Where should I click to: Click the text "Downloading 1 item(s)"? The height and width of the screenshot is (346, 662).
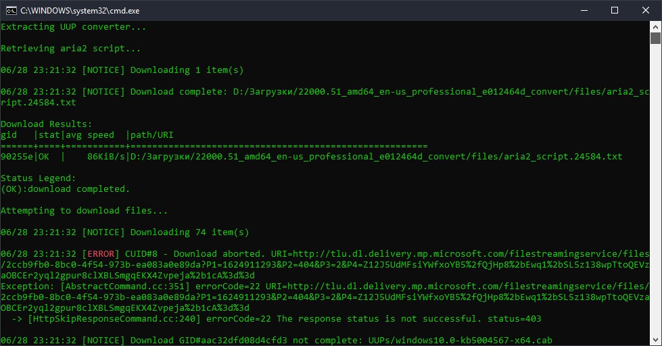coord(187,70)
